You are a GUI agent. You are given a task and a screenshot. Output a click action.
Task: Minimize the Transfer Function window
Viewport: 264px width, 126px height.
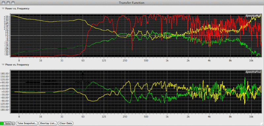point(8,3)
